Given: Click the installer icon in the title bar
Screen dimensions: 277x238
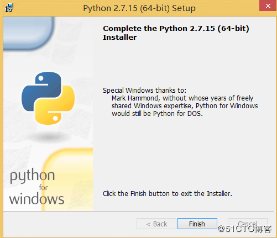Looking at the screenshot, I should (9, 8).
